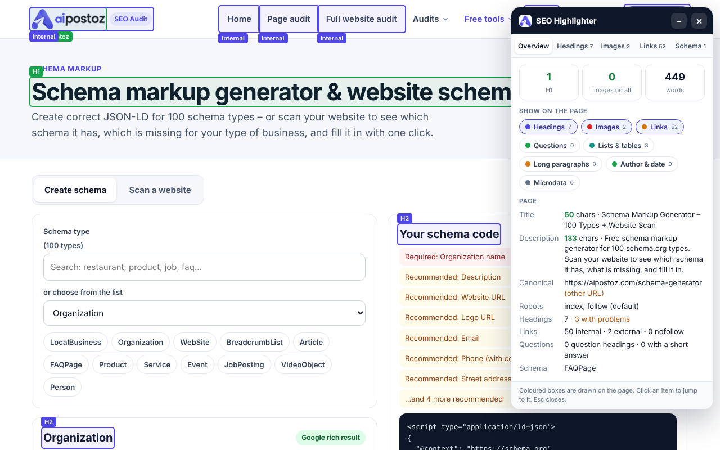Choose the Product schema chip

[x=113, y=364]
